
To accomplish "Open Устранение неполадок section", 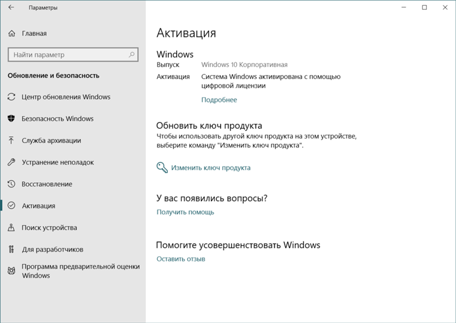I will pos(58,162).
